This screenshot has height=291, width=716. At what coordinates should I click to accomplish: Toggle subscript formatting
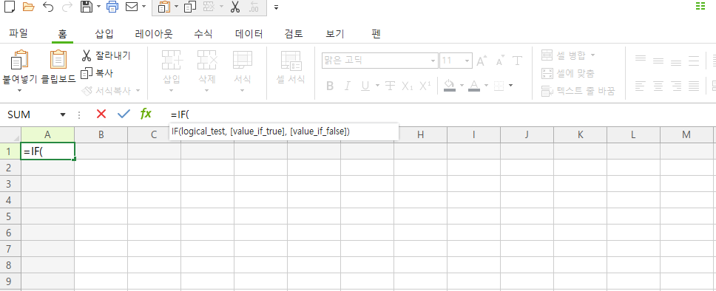(408, 86)
